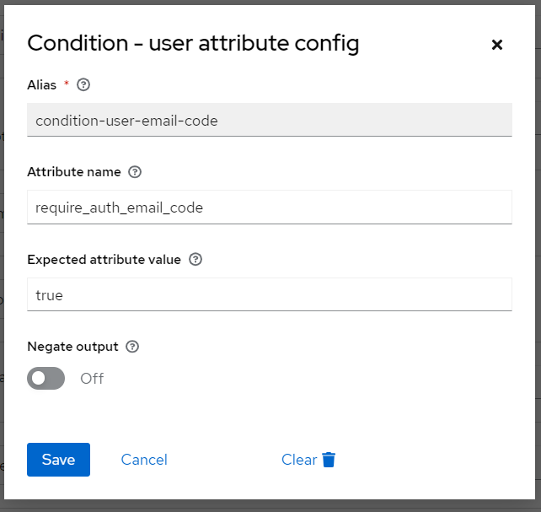Click the trash icon beside Clear
Screen dimensions: 541x512
(329, 460)
